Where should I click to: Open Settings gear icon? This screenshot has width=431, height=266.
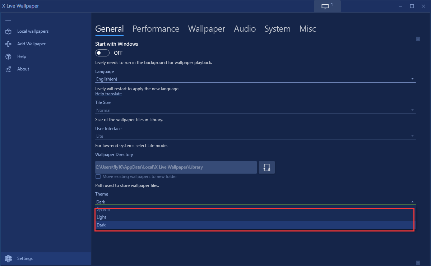(x=8, y=258)
